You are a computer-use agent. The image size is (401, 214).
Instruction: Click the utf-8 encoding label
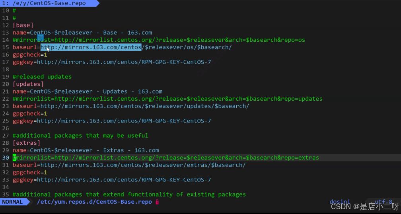[383, 202]
